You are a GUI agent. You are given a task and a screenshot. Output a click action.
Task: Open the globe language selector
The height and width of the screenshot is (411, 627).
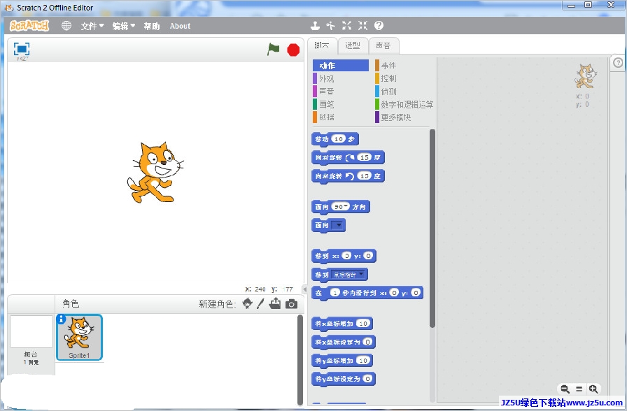[66, 26]
